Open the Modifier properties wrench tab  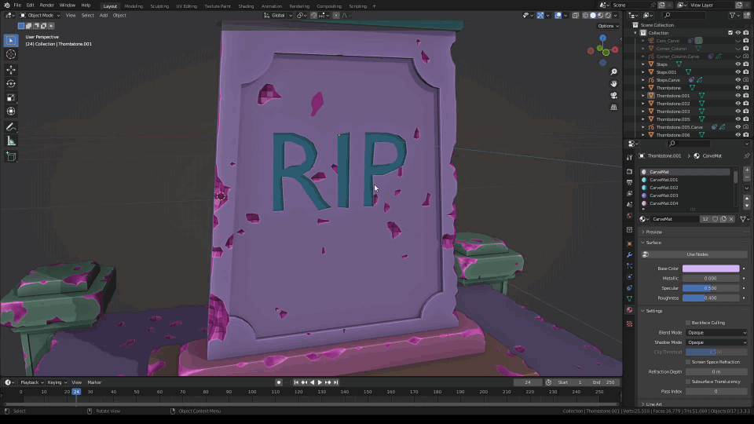point(629,255)
